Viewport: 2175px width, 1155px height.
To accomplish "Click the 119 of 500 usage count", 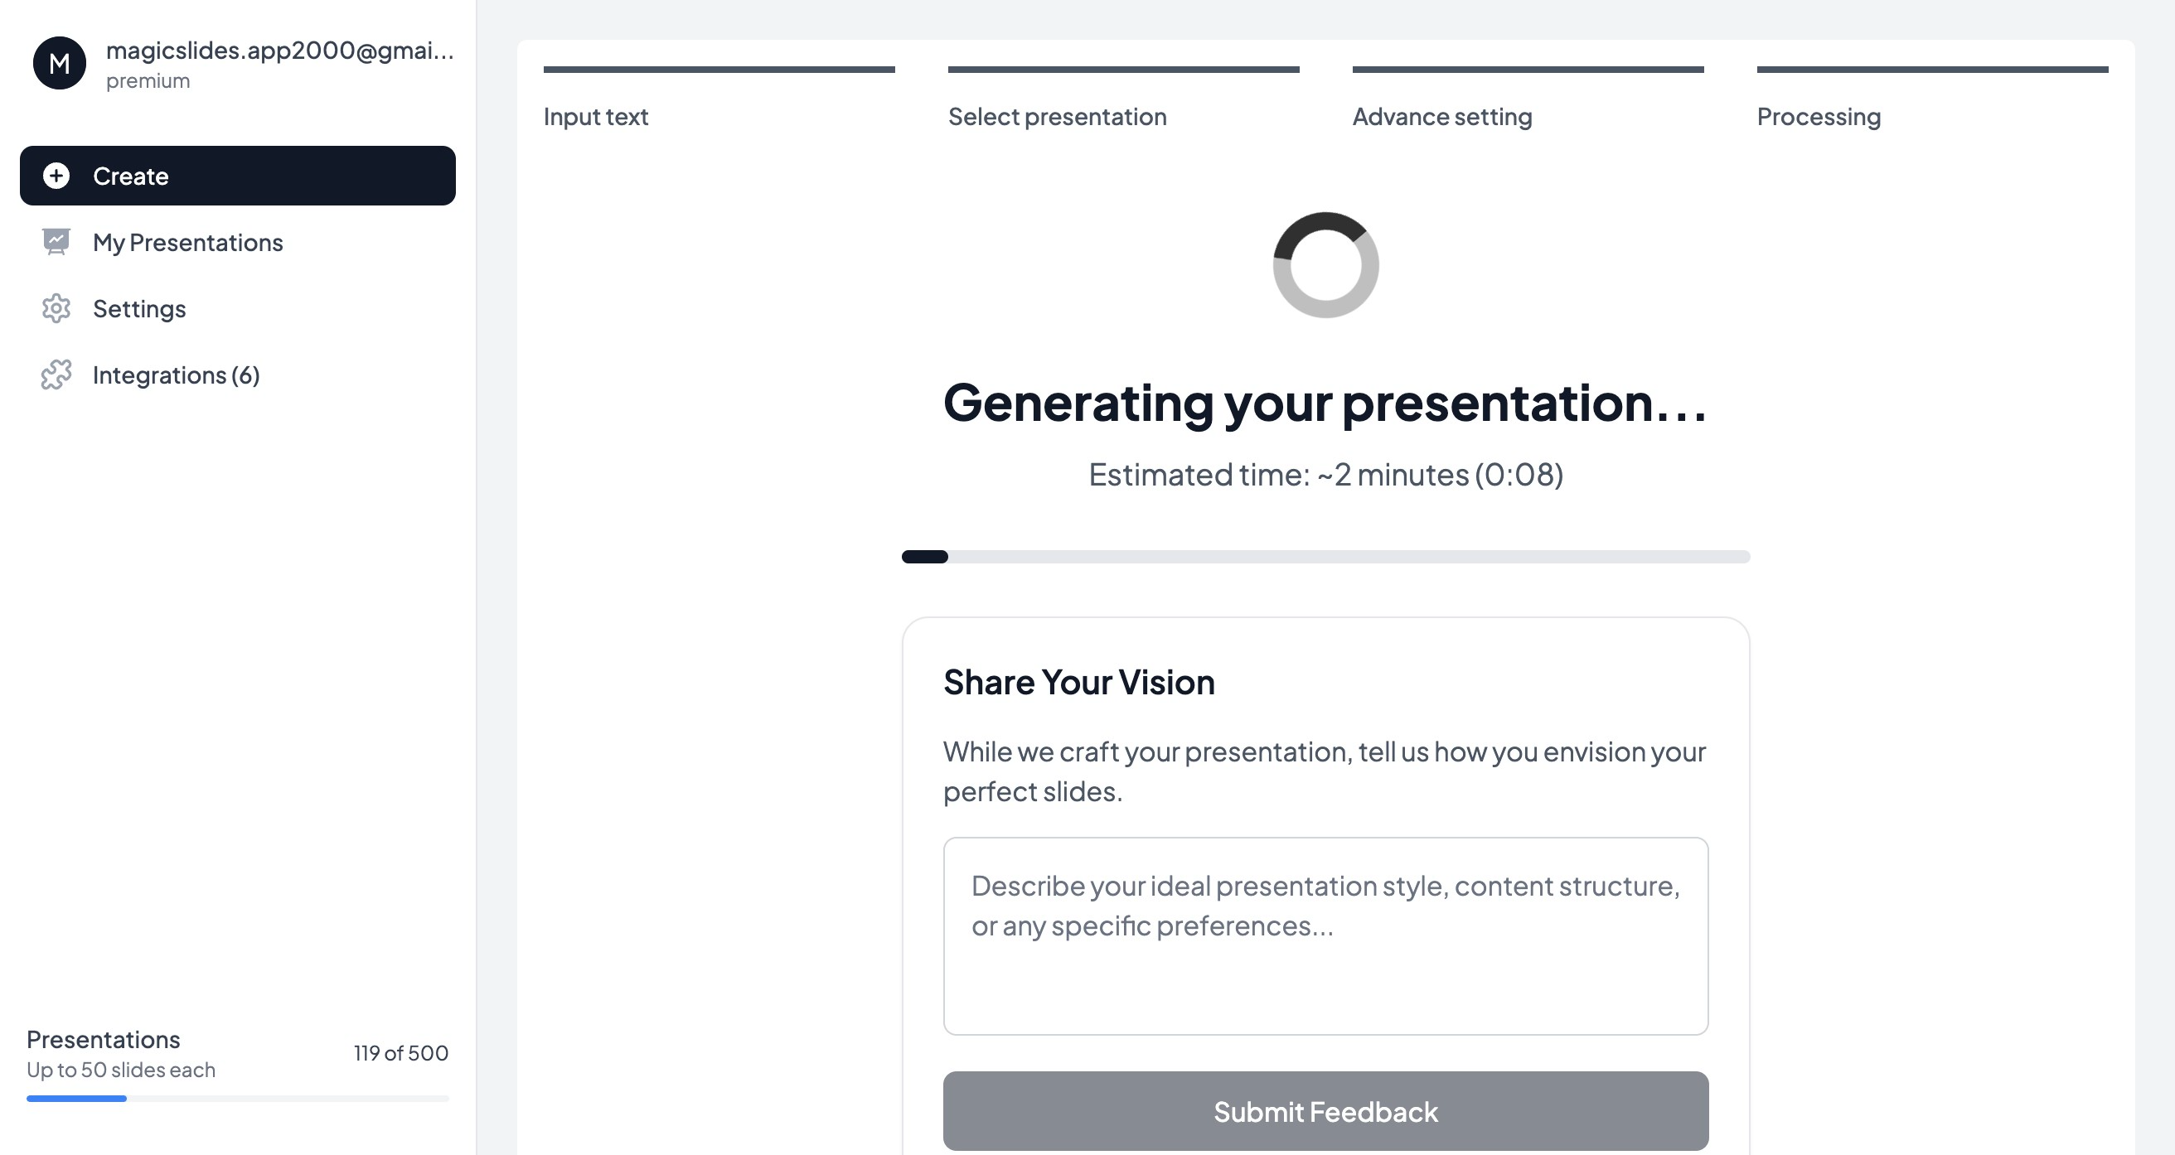I will pyautogui.click(x=401, y=1053).
